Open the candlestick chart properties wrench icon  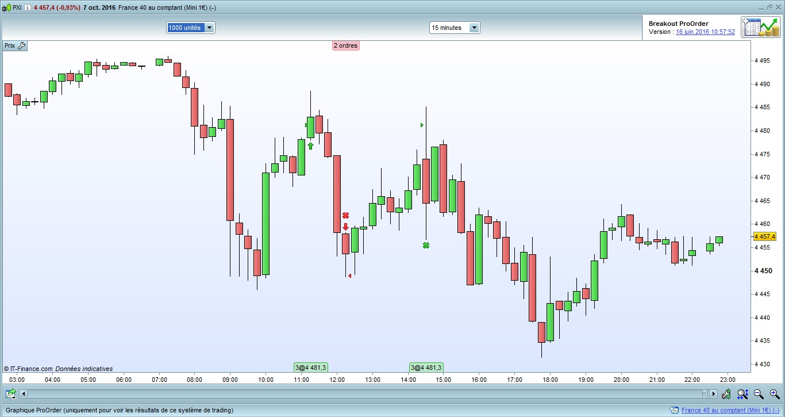(x=726, y=394)
